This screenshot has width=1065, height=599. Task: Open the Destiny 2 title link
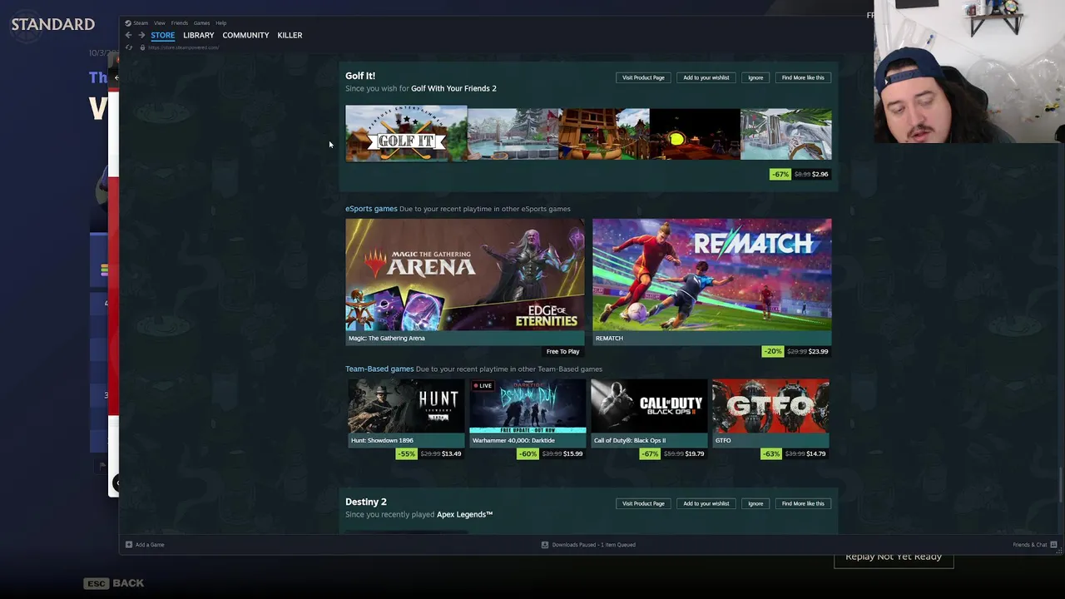coord(366,502)
